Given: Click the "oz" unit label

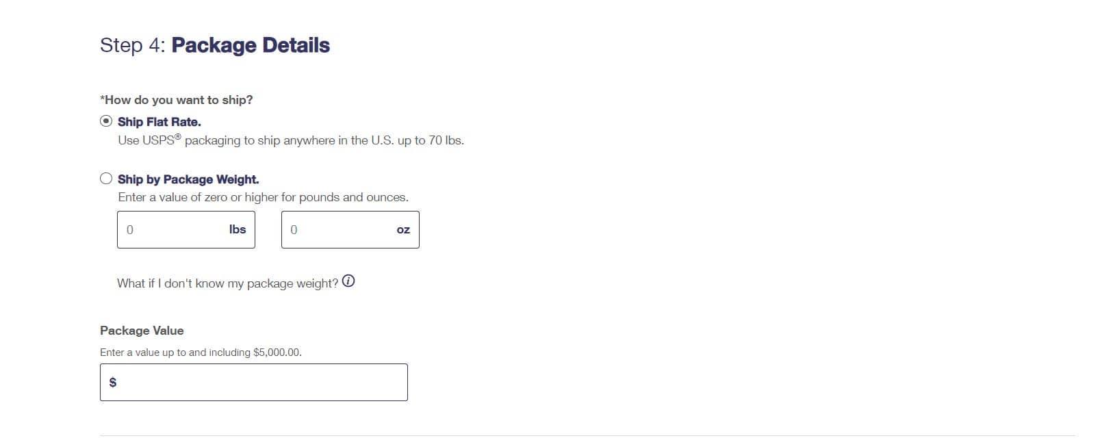Looking at the screenshot, I should 403,229.
